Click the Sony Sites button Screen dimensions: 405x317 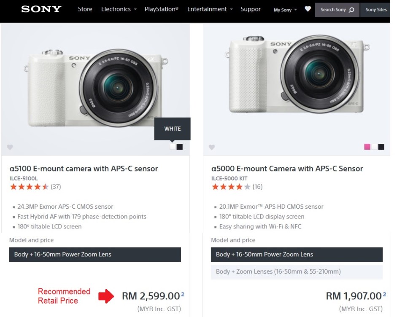click(376, 10)
